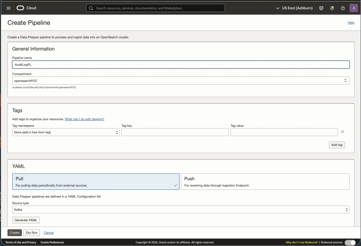This screenshot has height=246, width=361.
Task: Open the Cloud Shell developer tools icon
Action: coord(321,8)
